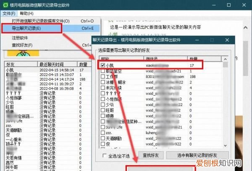Tick the 少爷 checkbox in export dialog
Screen dimensions: 252x171
pos(103,105)
